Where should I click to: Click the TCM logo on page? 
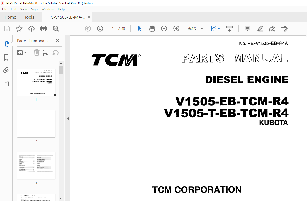point(116,60)
